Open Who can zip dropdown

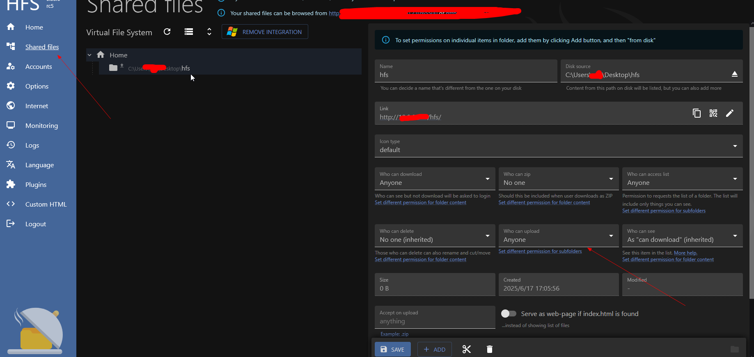pos(559,179)
